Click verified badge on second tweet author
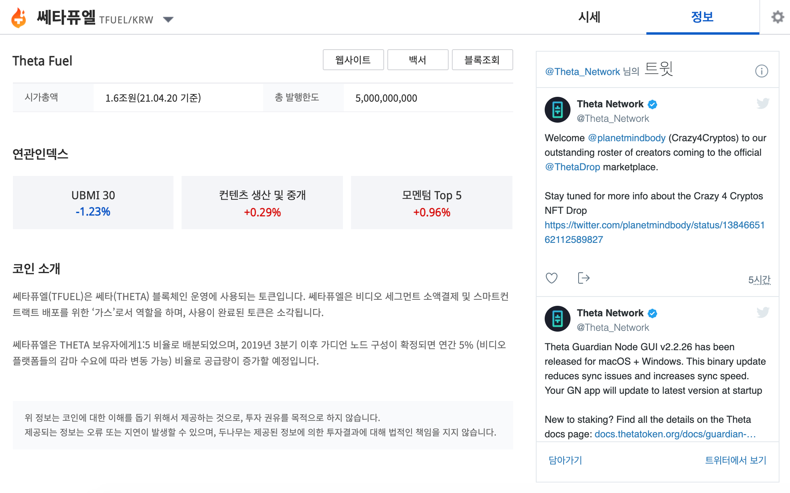 [x=652, y=313]
